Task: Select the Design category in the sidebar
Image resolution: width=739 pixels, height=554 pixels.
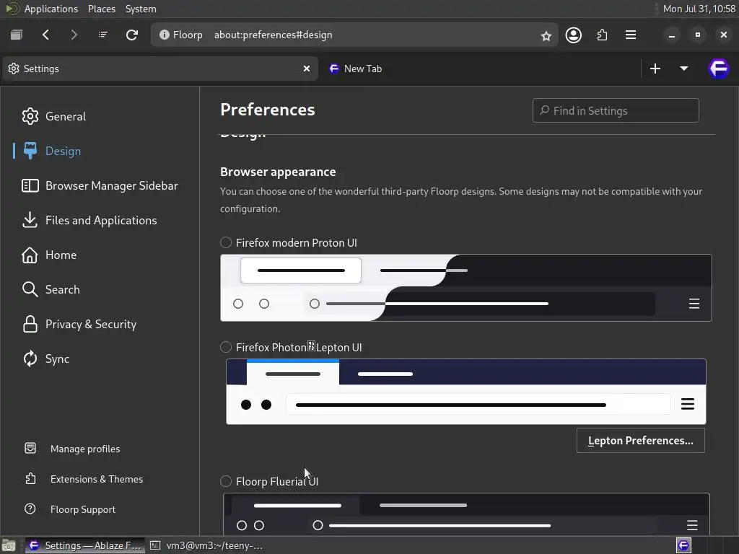Action: coord(51,151)
